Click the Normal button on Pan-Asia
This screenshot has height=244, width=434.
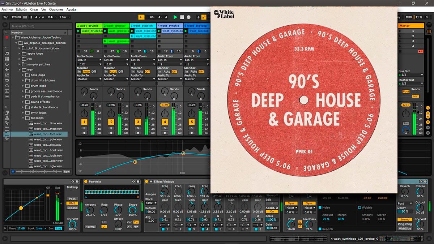[x=90, y=227]
